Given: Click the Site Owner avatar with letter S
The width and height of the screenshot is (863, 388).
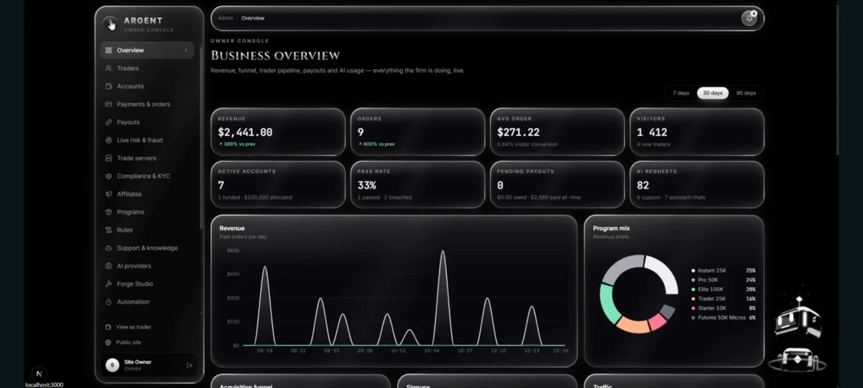Looking at the screenshot, I should tap(113, 365).
